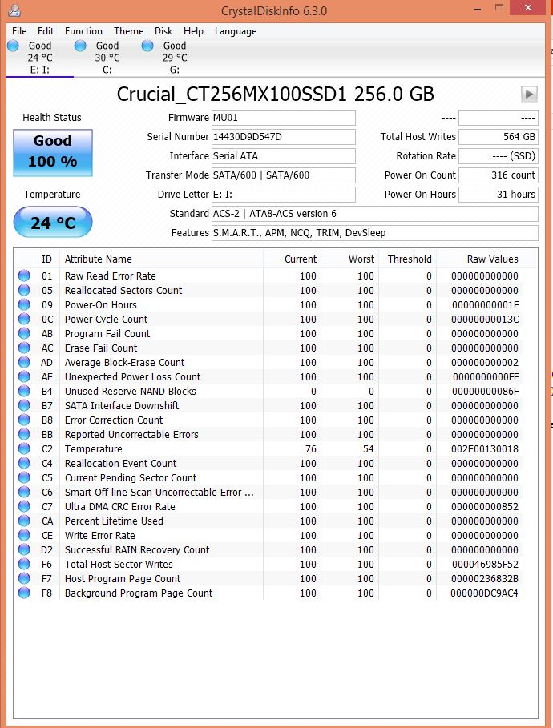Select the G: disk status orb
553x728 pixels.
(x=147, y=46)
